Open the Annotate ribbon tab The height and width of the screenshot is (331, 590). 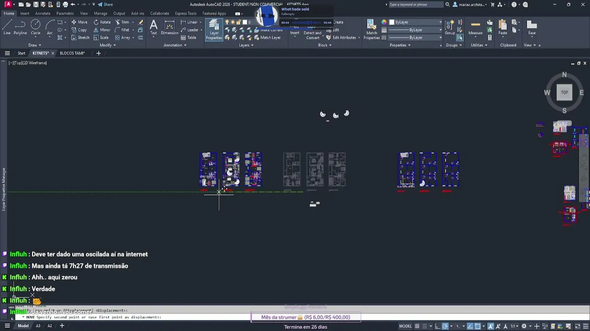43,13
